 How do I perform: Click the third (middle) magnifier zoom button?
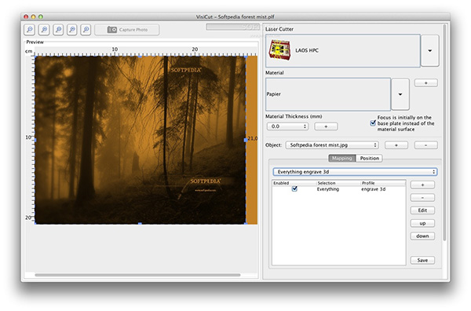(x=58, y=30)
